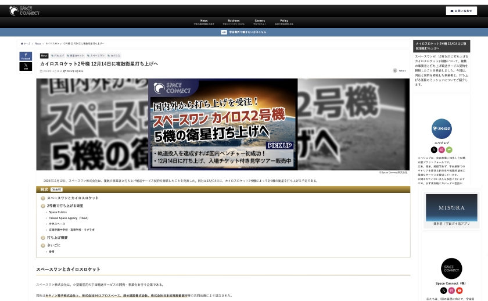Click the Space Connect logo in header
This screenshot has width=488, height=301.
point(24,11)
